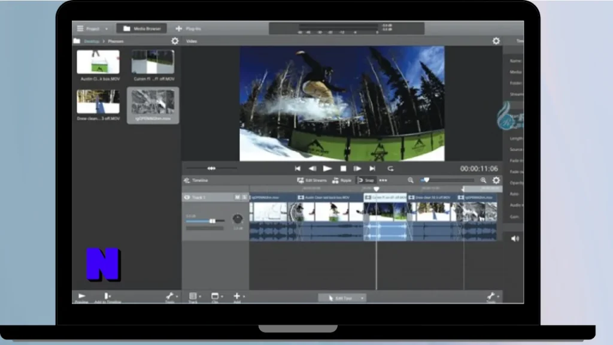
Task: Open the Plug-Ins tab
Action: click(x=189, y=29)
